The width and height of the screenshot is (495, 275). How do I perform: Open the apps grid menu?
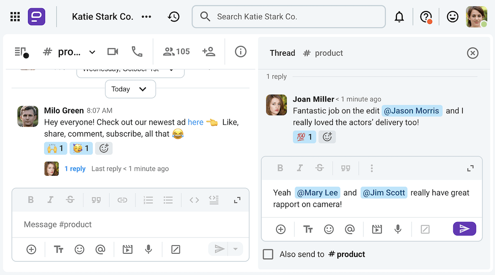point(15,17)
